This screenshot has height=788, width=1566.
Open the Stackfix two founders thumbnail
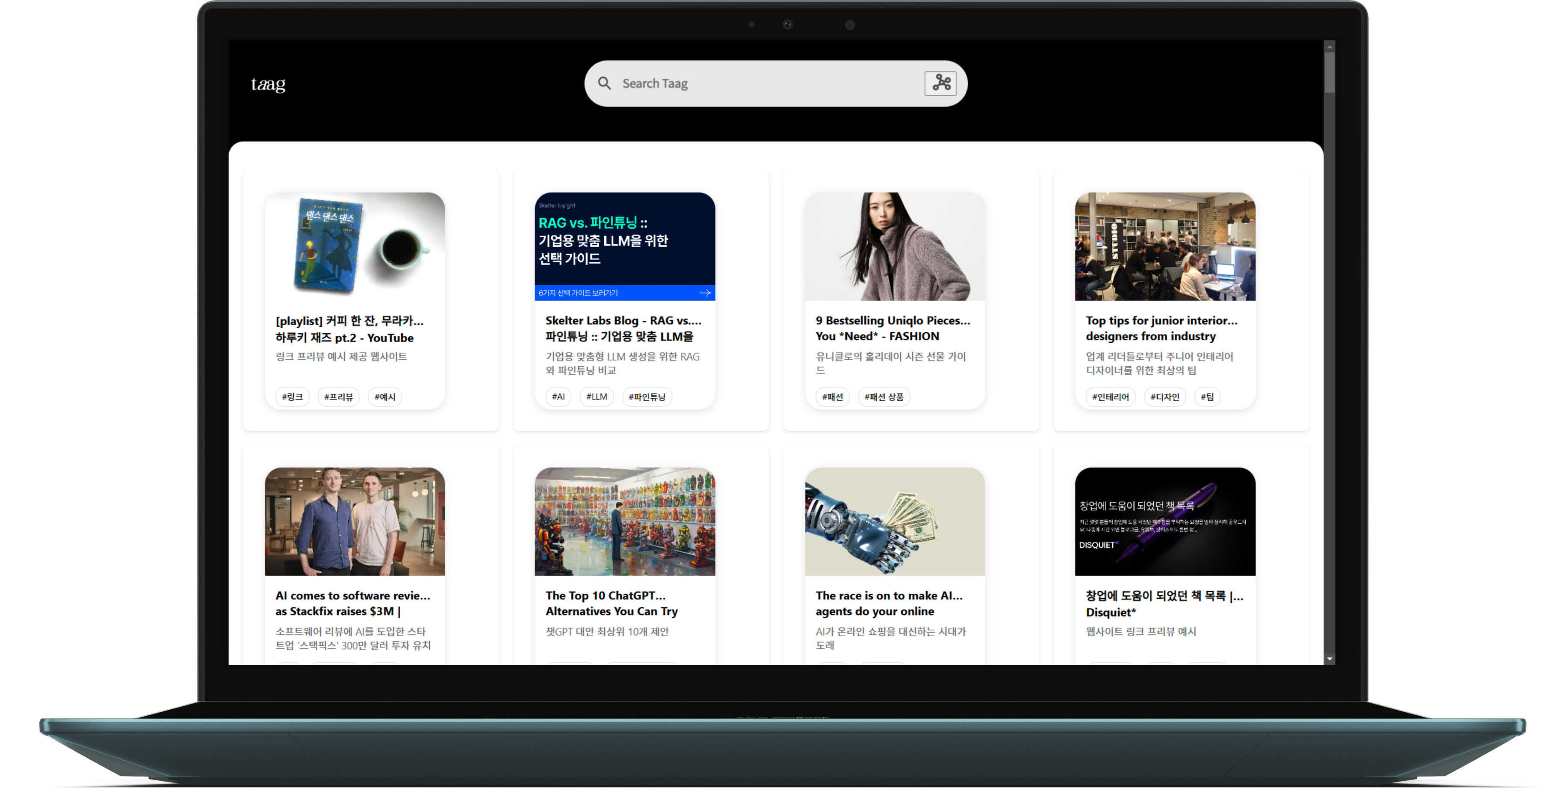click(x=355, y=521)
